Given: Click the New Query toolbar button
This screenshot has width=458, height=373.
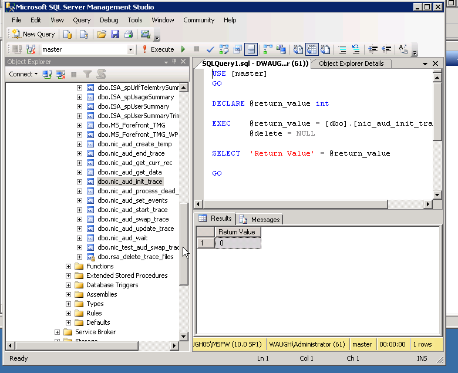Looking at the screenshot, I should tap(33, 34).
